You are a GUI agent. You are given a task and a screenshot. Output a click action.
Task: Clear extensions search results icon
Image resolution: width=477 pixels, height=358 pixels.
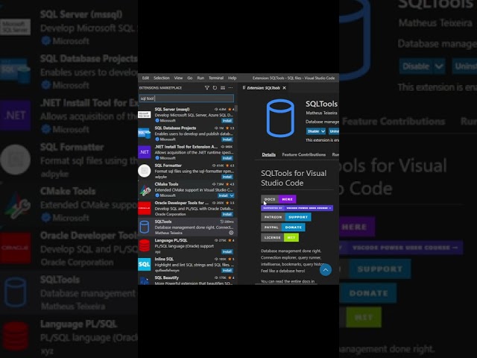click(223, 88)
